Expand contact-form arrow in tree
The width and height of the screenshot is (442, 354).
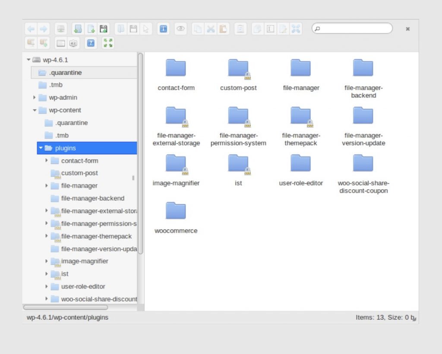click(x=47, y=160)
